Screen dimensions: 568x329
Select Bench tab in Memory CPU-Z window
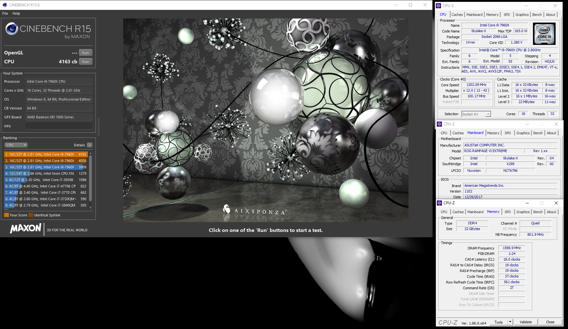click(x=538, y=212)
